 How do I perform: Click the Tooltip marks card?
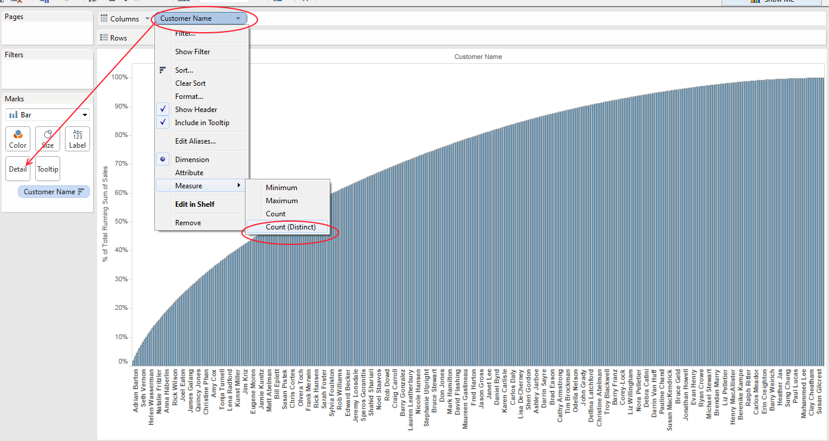[x=48, y=169]
